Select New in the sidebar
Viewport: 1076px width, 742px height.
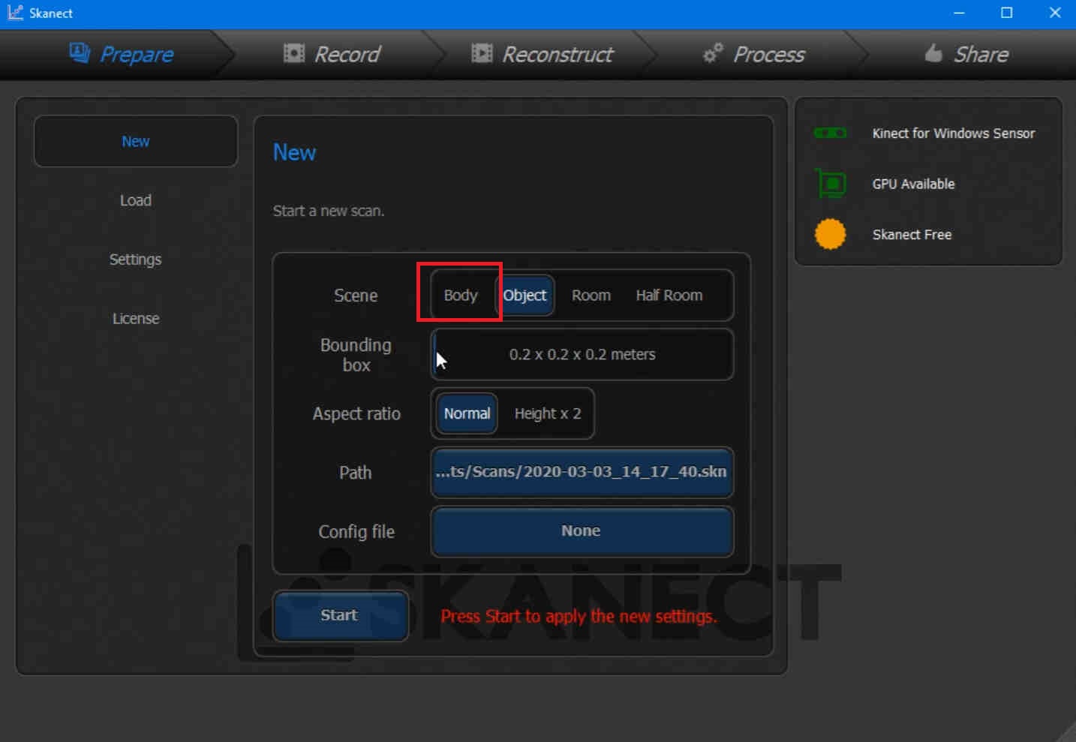tap(136, 141)
